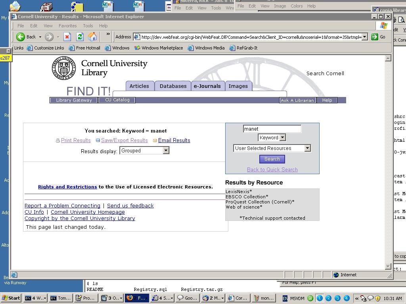Click the envelope icon beside Email Results
The height and width of the screenshot is (304, 406).
click(x=155, y=141)
